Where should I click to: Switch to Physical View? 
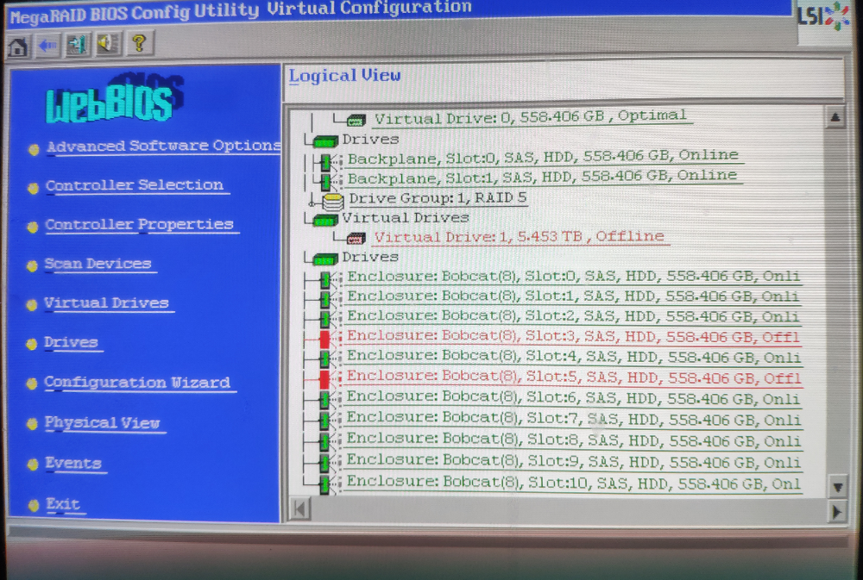tap(104, 423)
